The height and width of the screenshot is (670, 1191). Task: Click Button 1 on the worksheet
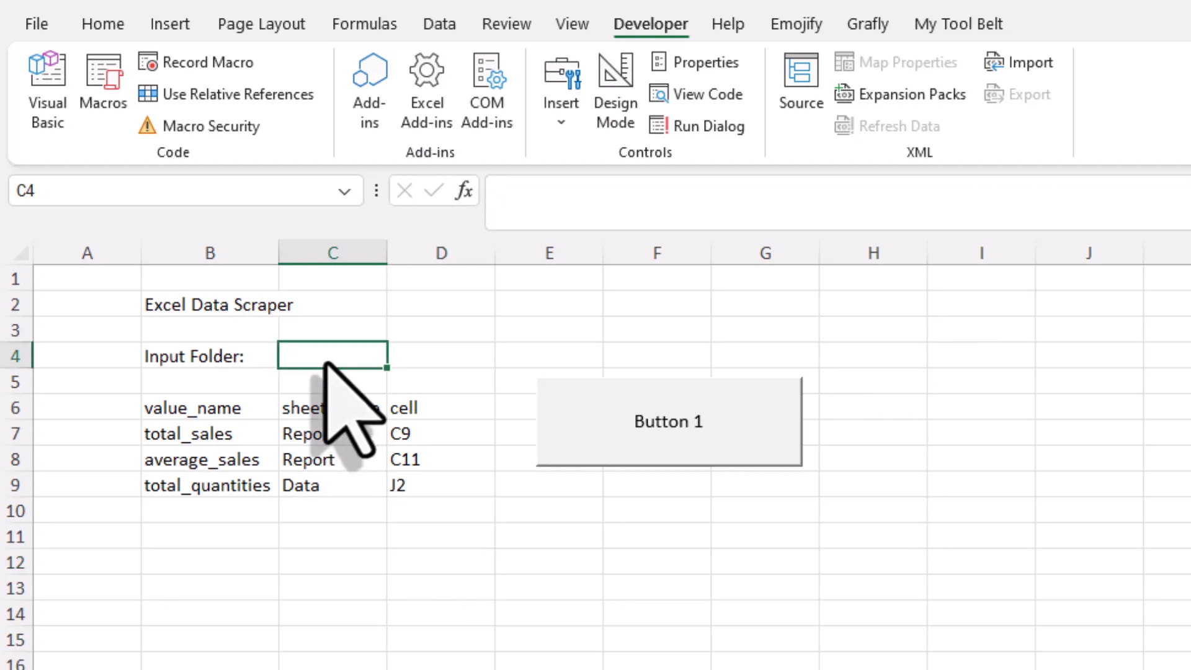point(669,421)
